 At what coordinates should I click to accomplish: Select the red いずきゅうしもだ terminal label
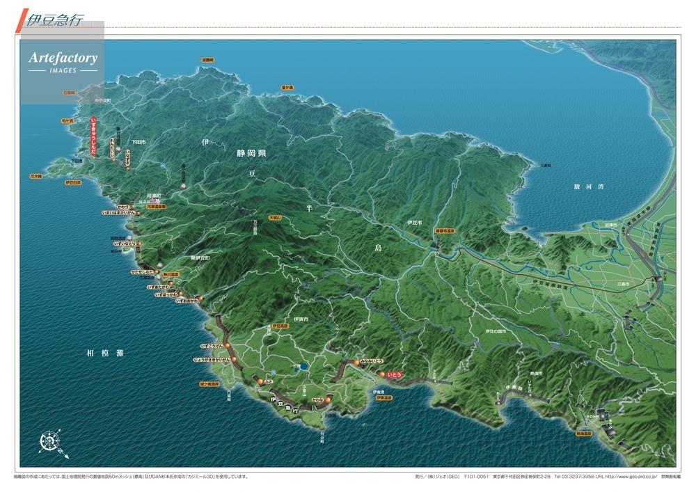tap(95, 136)
